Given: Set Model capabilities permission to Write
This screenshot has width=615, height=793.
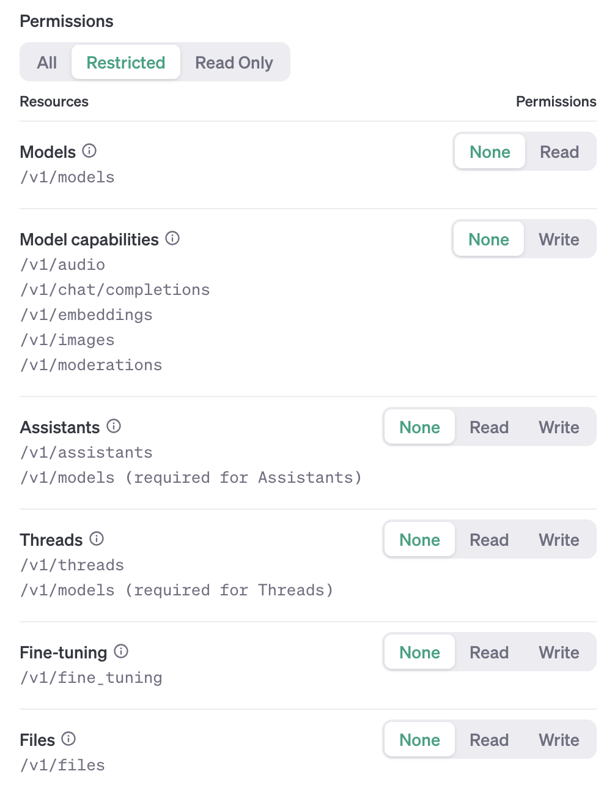Looking at the screenshot, I should pyautogui.click(x=558, y=239).
